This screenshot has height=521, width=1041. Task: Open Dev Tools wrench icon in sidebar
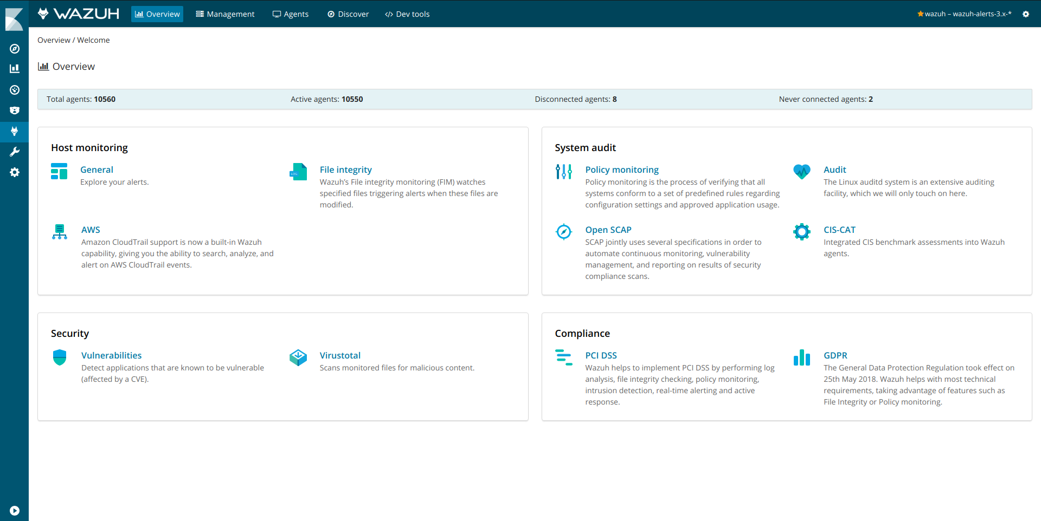15,152
